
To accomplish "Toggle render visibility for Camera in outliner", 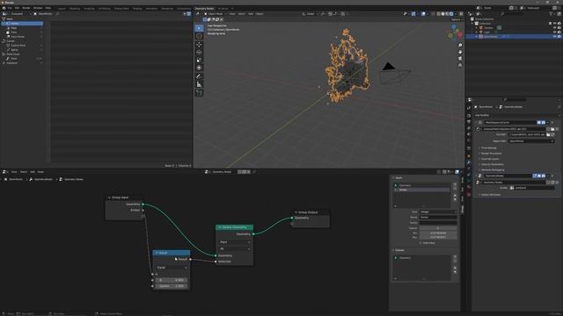I will point(559,27).
